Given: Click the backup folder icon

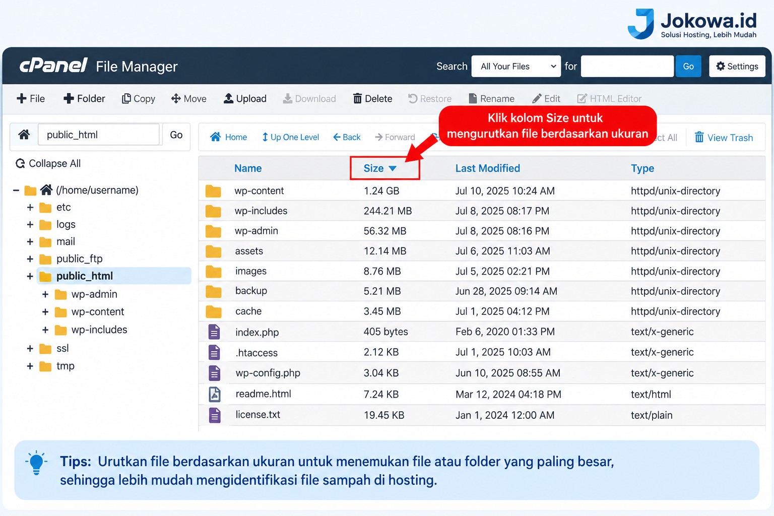Looking at the screenshot, I should (x=213, y=291).
